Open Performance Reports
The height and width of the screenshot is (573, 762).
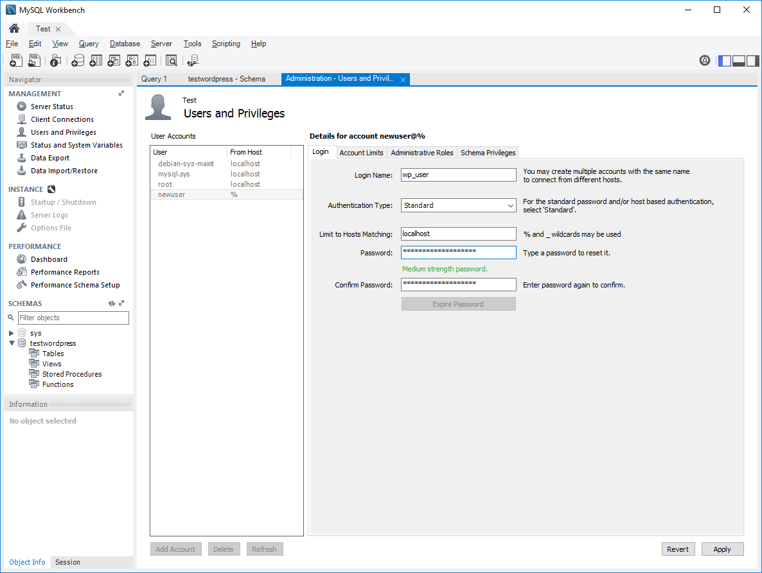pyautogui.click(x=65, y=272)
